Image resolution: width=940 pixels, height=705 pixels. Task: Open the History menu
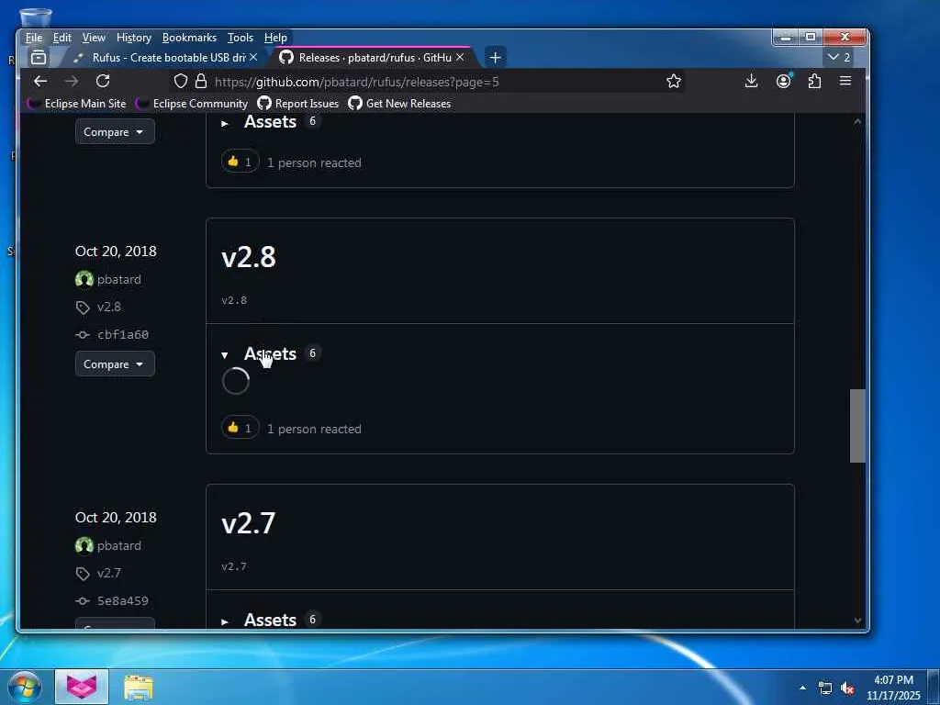[x=134, y=38]
